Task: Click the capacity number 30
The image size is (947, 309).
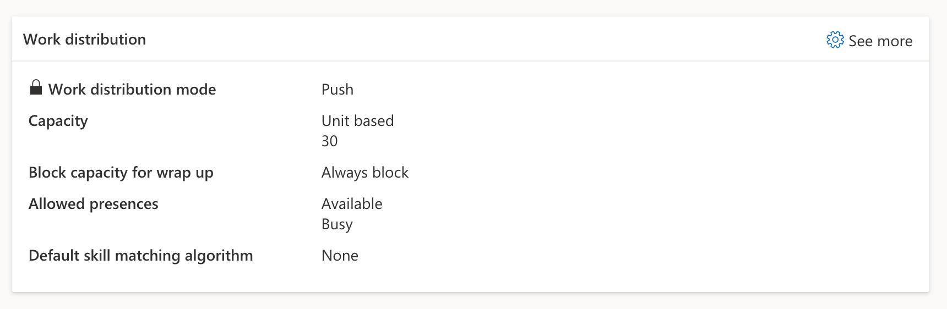Action: coord(329,141)
